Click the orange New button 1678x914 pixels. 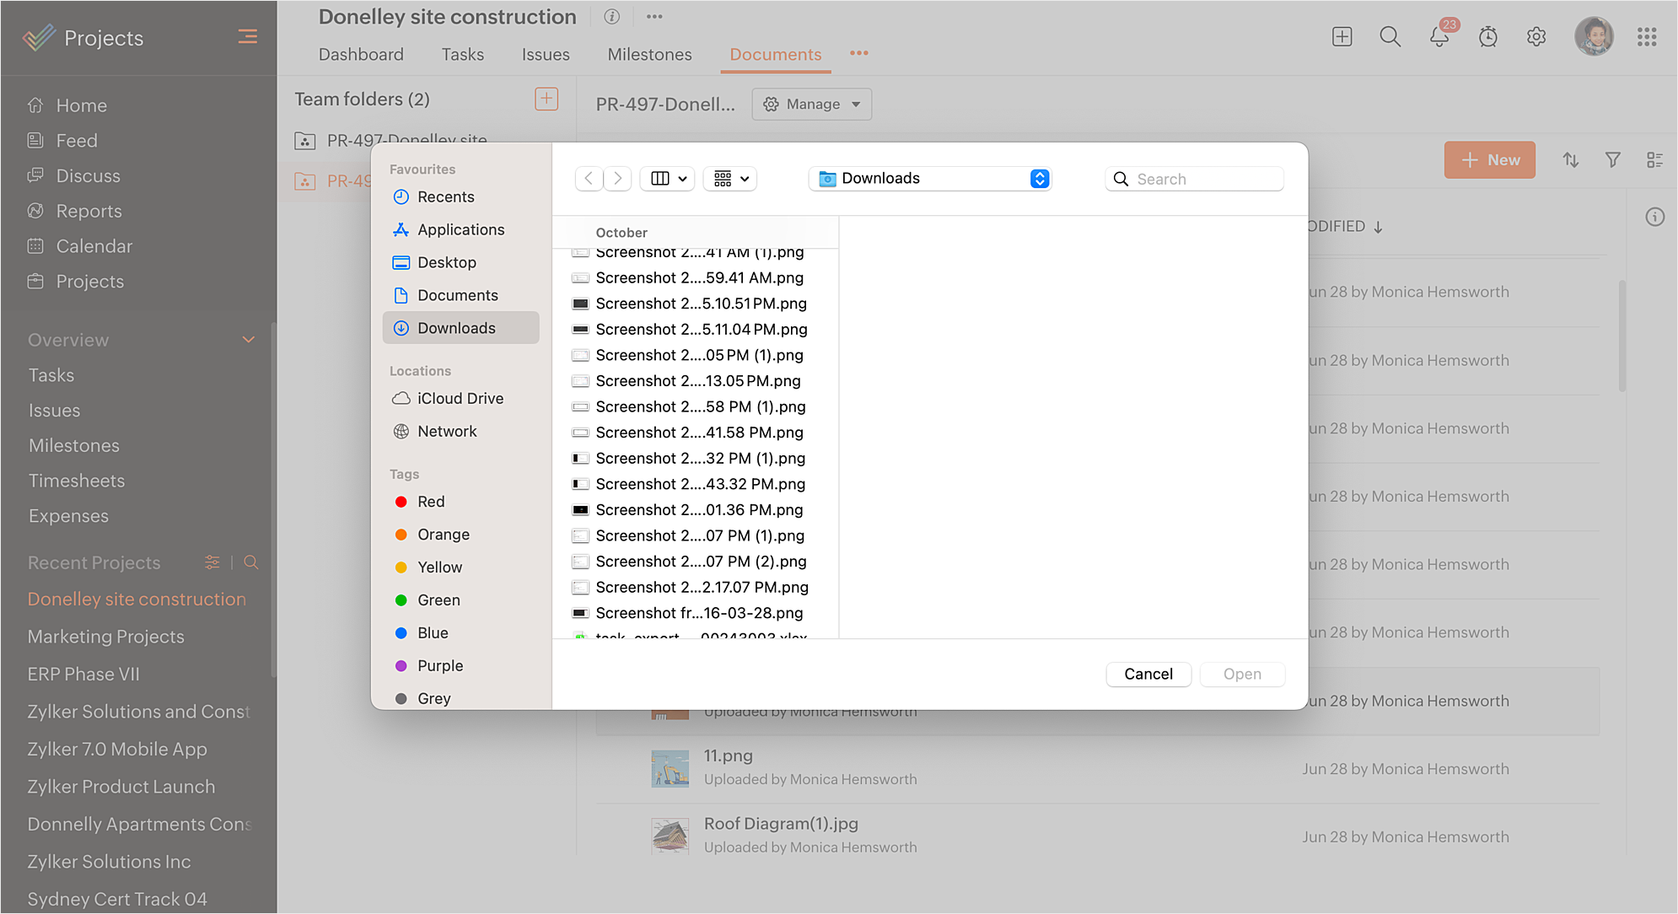1489,160
